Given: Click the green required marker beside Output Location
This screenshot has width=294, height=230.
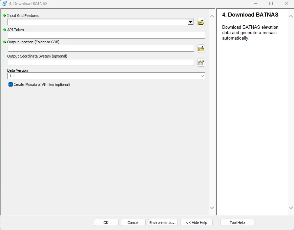Looking at the screenshot, I should pos(4,42).
